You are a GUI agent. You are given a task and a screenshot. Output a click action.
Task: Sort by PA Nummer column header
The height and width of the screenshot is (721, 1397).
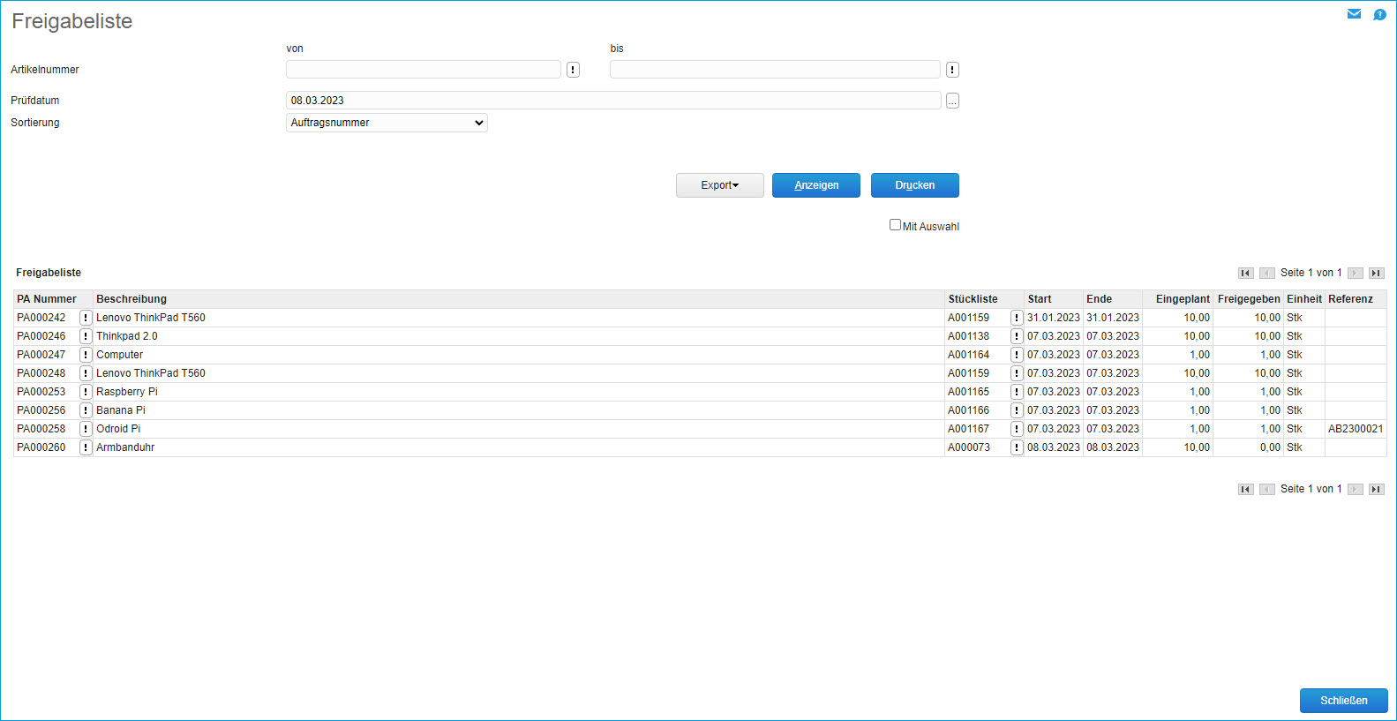click(47, 299)
